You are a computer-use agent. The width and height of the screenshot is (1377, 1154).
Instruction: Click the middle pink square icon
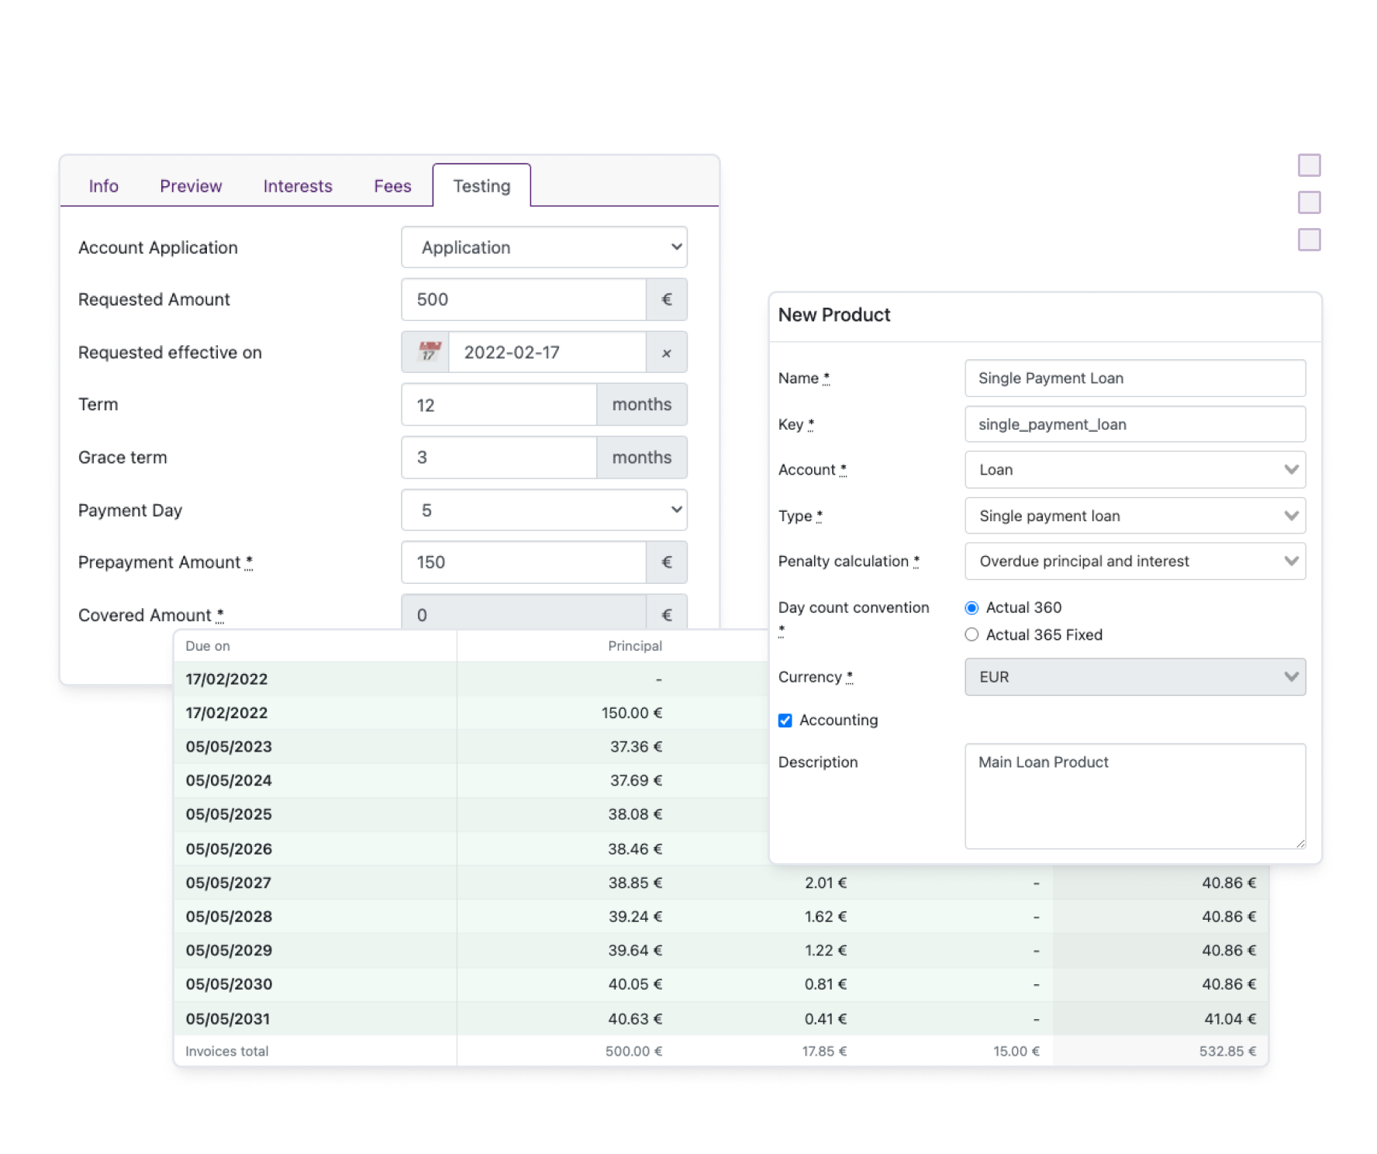click(1308, 202)
